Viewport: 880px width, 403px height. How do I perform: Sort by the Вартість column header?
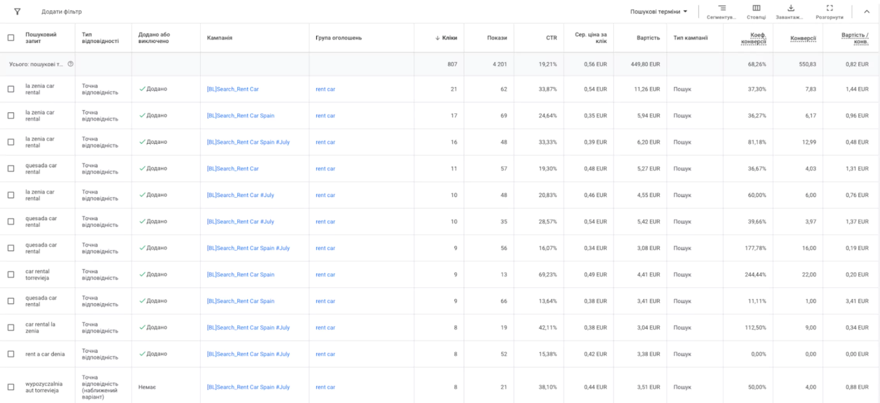[x=648, y=38]
